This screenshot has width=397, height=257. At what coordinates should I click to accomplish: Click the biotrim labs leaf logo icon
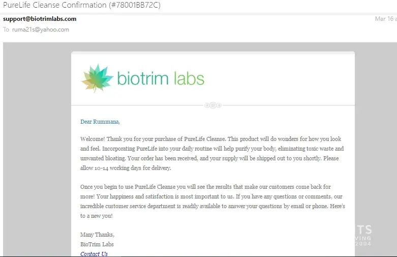click(98, 78)
